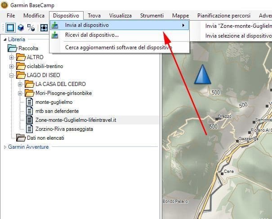
Task: Close the Dispositivo menu header
Action: pos(66,16)
